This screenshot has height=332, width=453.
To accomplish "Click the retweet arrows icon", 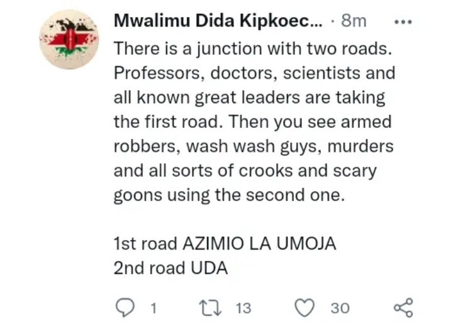I will (x=211, y=307).
